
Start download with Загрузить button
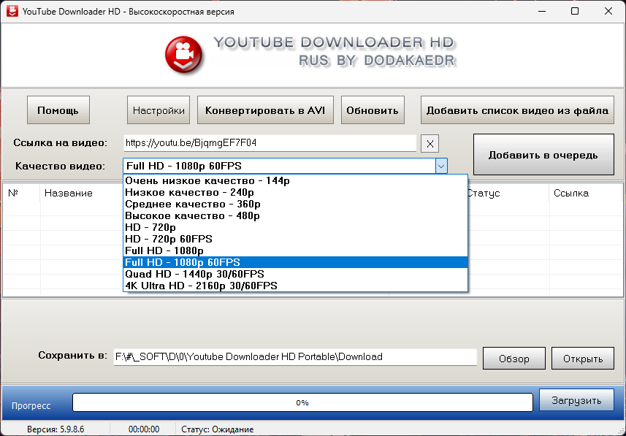coord(576,400)
